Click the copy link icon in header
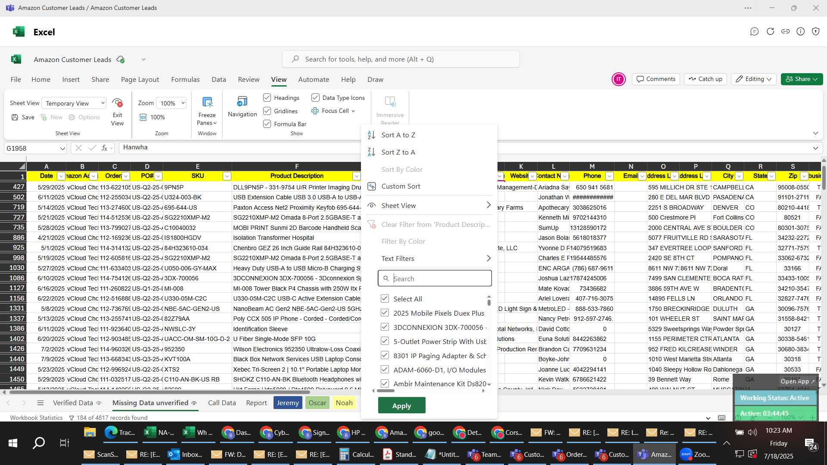827x465 pixels. pos(785,31)
